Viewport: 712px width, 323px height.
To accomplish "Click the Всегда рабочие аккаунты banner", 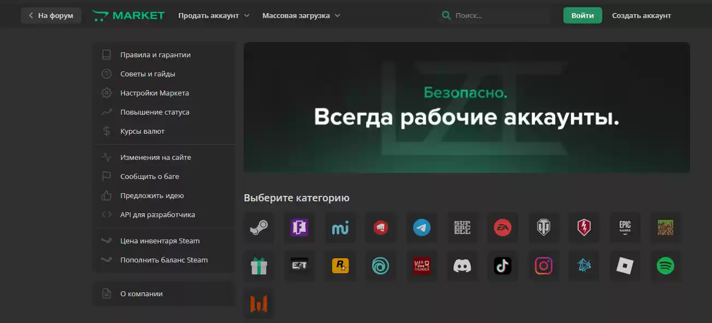I will [467, 107].
